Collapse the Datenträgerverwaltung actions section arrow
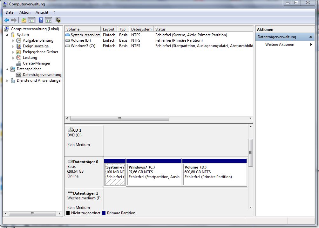 [x=311, y=37]
